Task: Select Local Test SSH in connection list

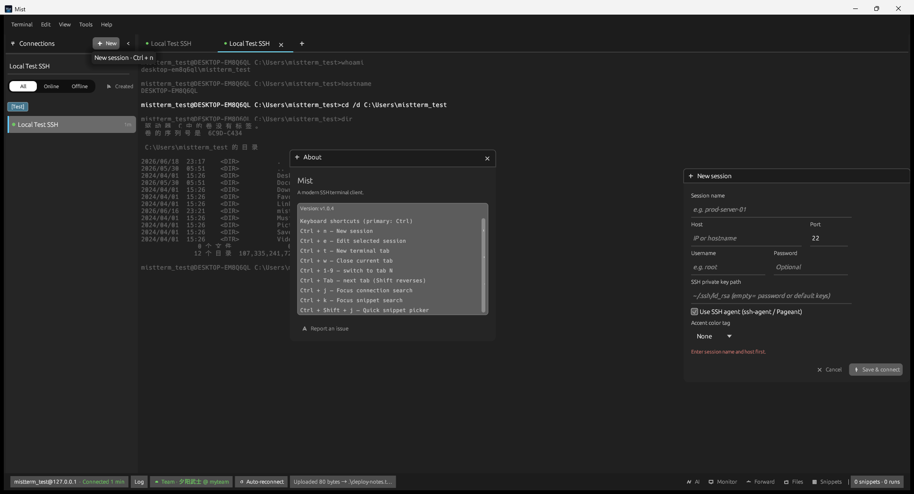Action: click(72, 124)
